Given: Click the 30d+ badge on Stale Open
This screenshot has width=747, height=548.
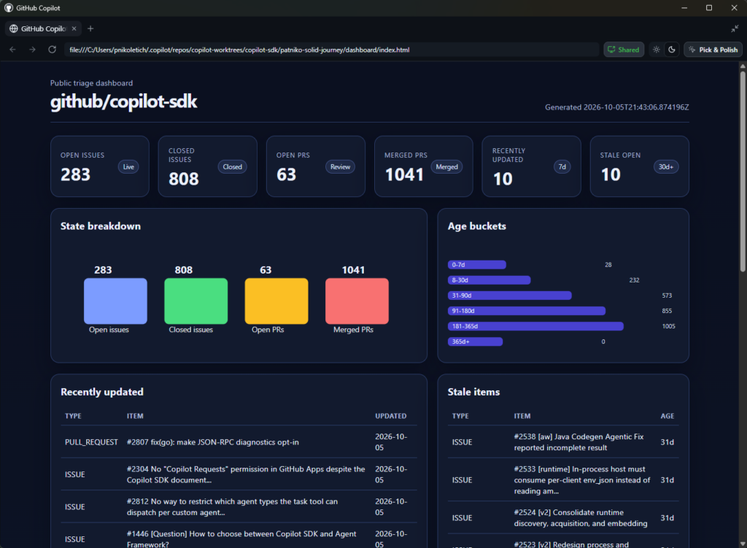Looking at the screenshot, I should click(666, 167).
